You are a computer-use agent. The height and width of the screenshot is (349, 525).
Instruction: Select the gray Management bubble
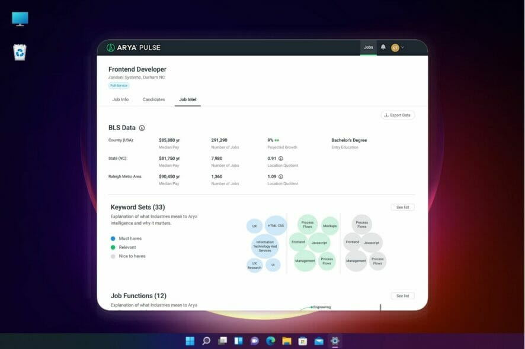pyautogui.click(x=356, y=261)
